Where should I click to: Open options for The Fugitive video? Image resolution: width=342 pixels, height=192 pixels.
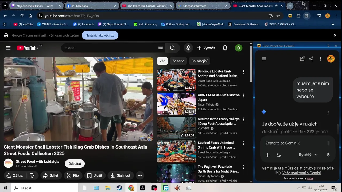243,167
